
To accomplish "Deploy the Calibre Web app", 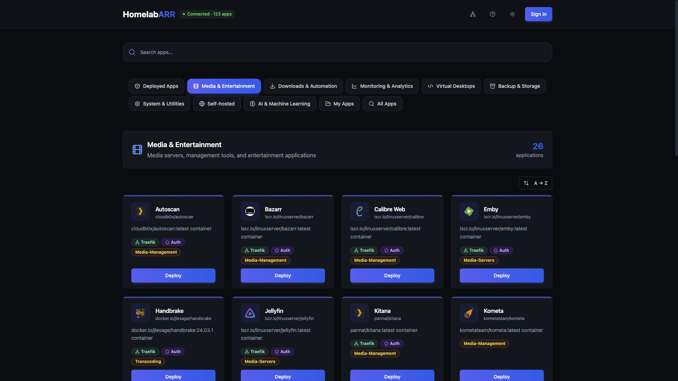I will pyautogui.click(x=392, y=276).
